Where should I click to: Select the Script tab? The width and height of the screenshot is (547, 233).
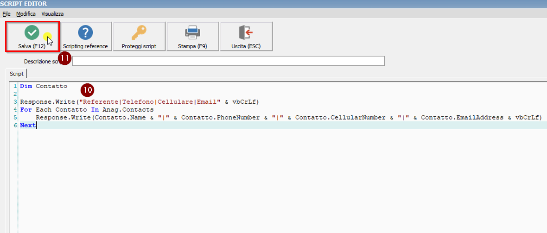pos(16,74)
